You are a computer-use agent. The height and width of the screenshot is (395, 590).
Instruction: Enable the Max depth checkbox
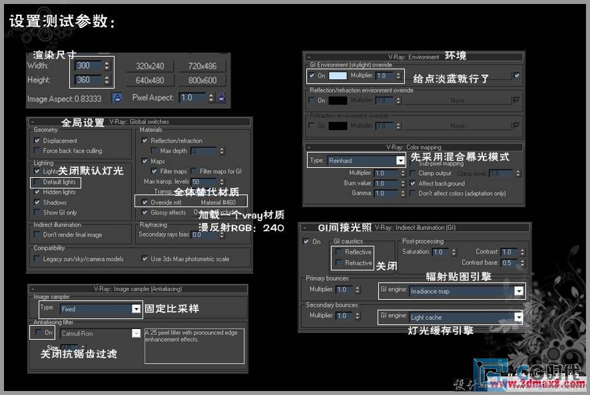click(154, 151)
